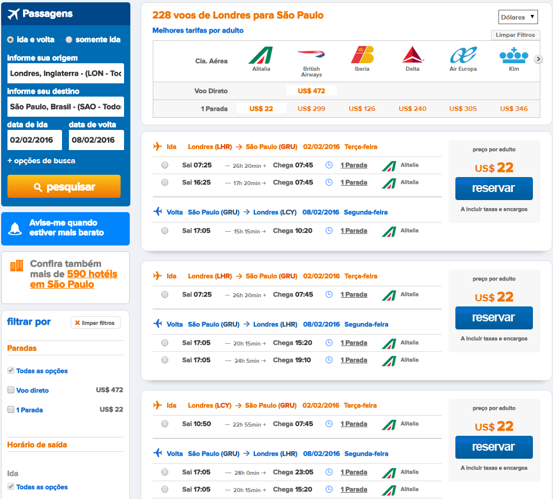
Task: Select the Alitalia airline logo in fare table
Action: pos(261,55)
